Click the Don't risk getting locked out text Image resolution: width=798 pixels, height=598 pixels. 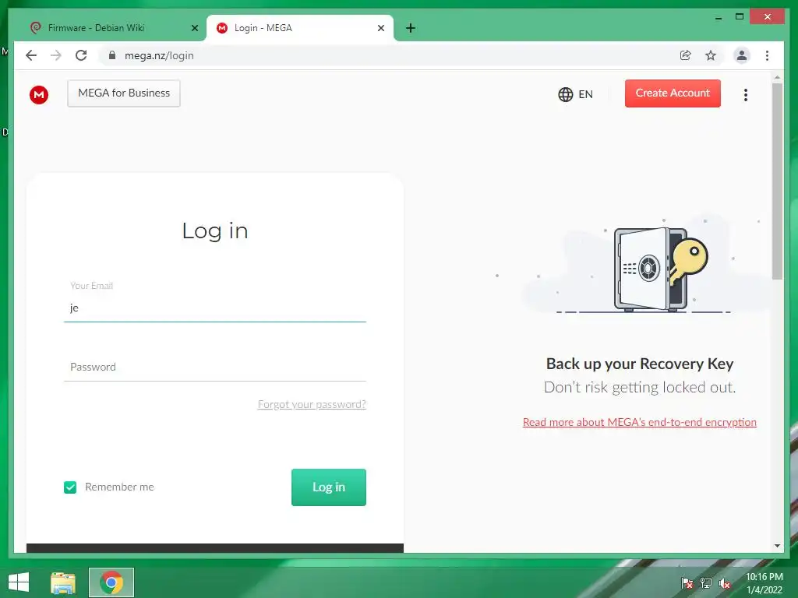click(x=640, y=388)
